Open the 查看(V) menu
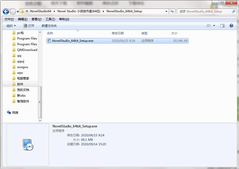 point(36,19)
